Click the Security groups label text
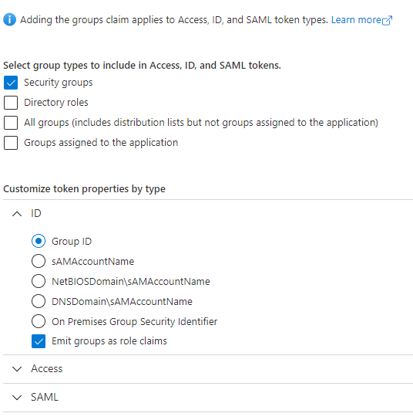The width and height of the screenshot is (413, 420). [x=59, y=83]
